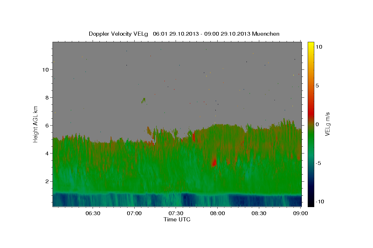Click the height axis label '8'

[48, 98]
